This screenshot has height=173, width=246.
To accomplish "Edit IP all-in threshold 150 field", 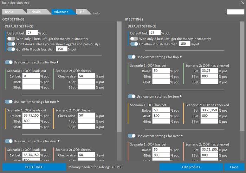I will 184,44.
